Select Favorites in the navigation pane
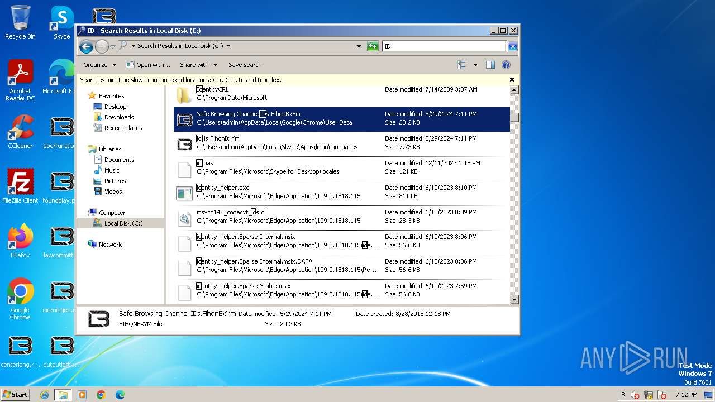 [x=111, y=96]
